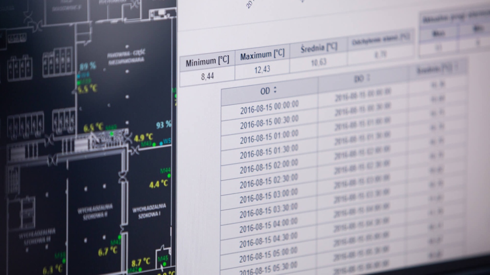Click the 8.7 °C temperature reading
The image size is (490, 275).
pyautogui.click(x=141, y=262)
